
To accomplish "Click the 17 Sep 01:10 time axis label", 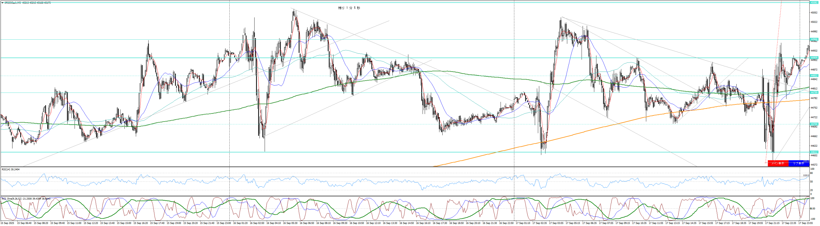I will 523,223.
